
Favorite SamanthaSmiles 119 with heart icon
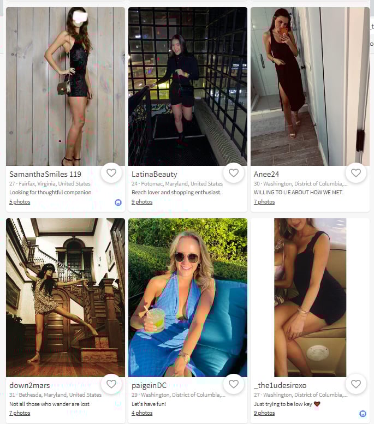(111, 173)
